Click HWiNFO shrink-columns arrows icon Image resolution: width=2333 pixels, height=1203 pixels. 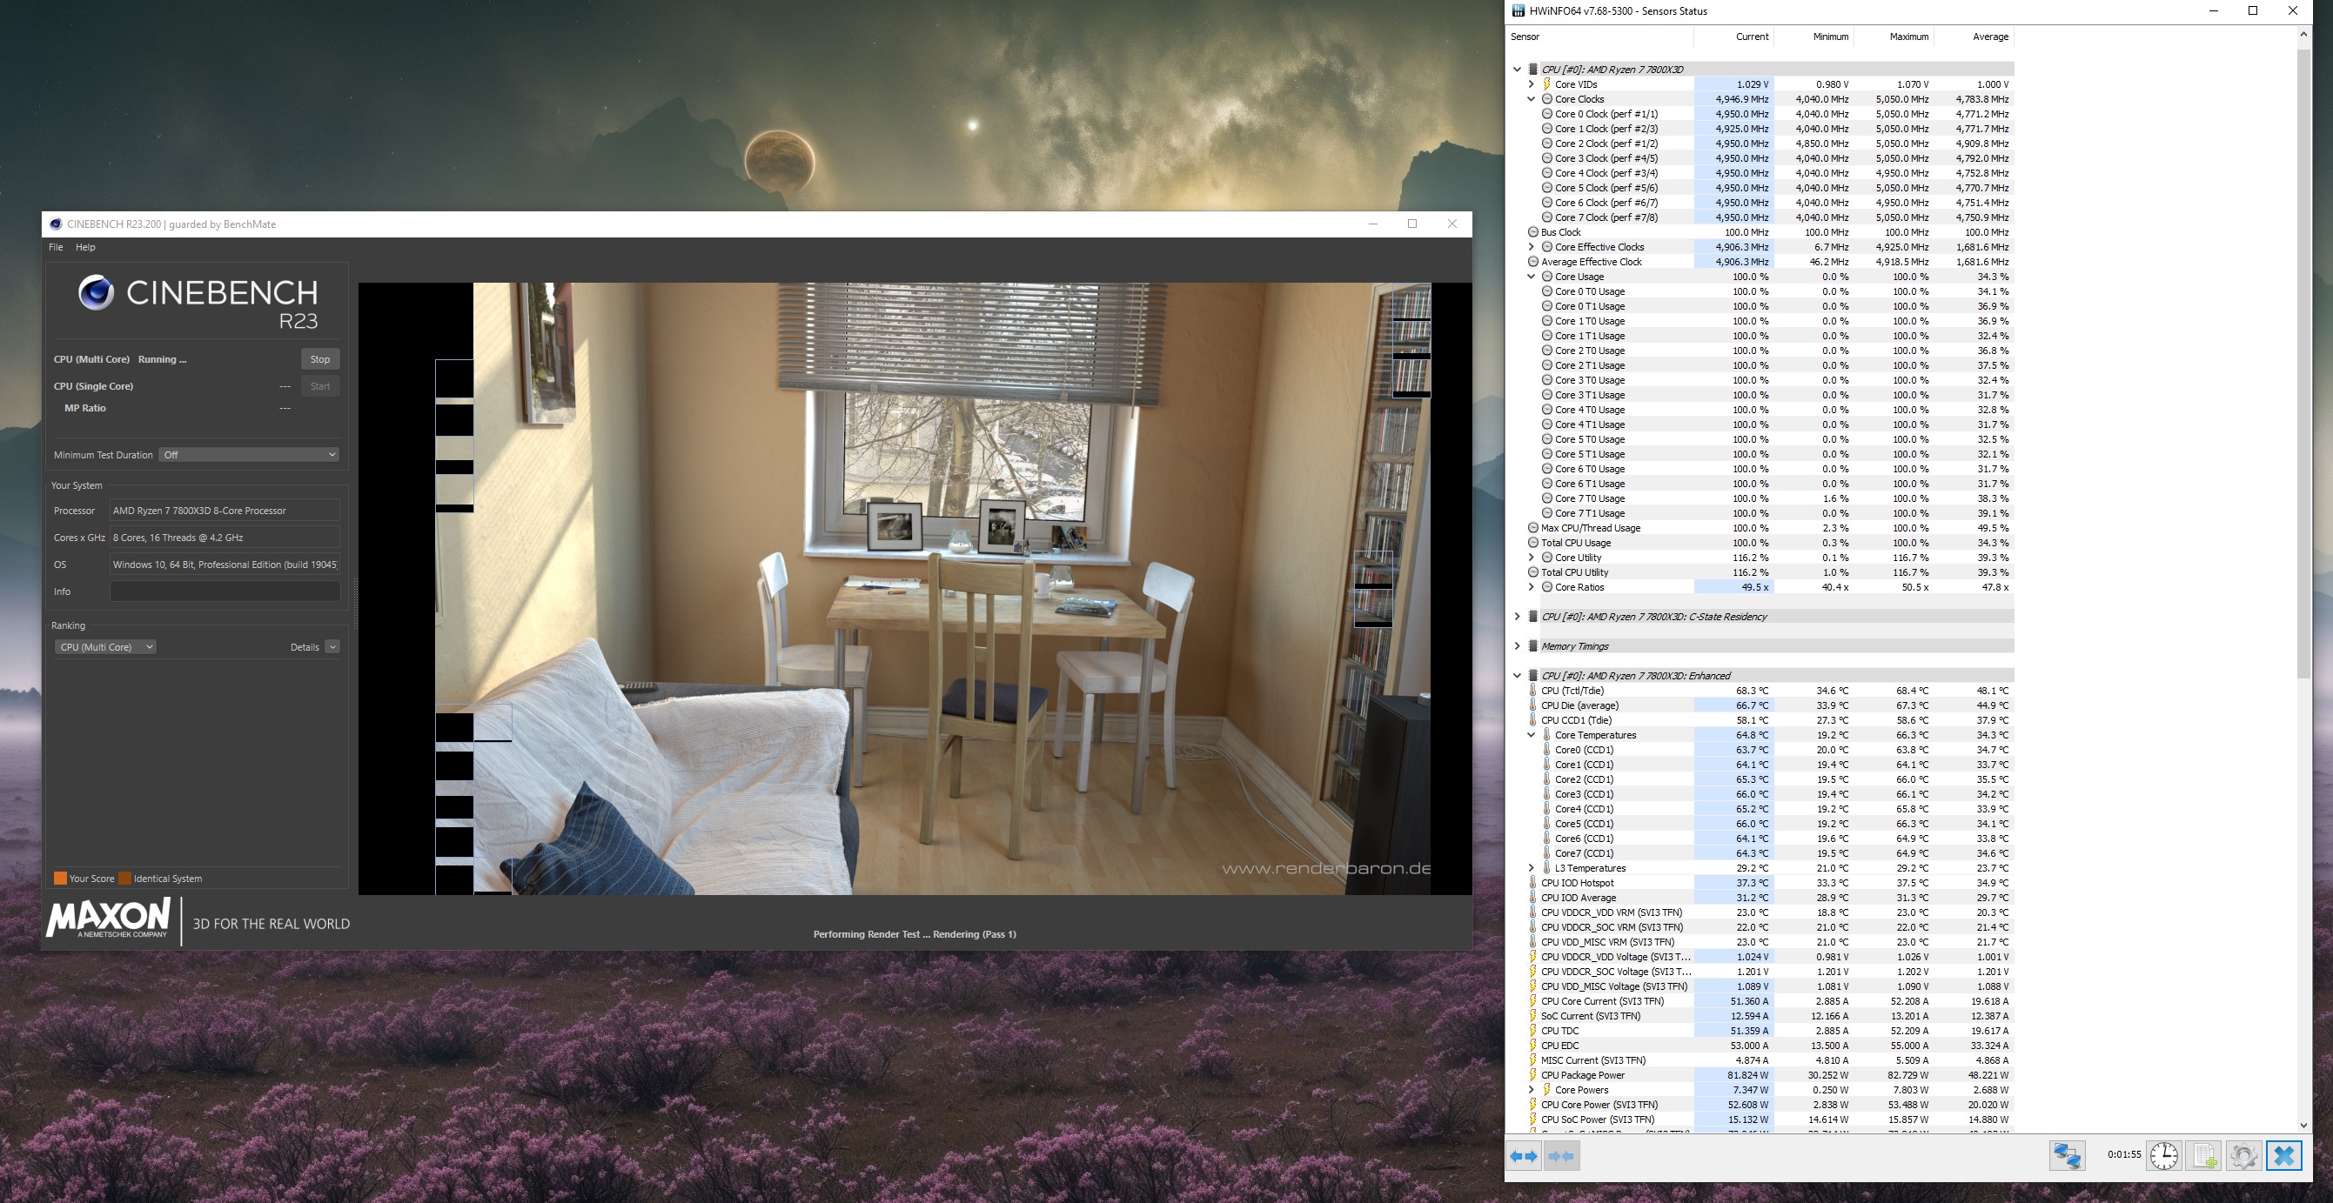pos(1562,1156)
